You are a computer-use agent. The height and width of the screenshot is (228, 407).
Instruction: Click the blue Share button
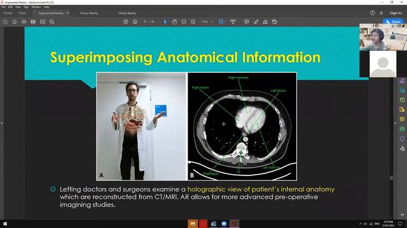click(393, 22)
